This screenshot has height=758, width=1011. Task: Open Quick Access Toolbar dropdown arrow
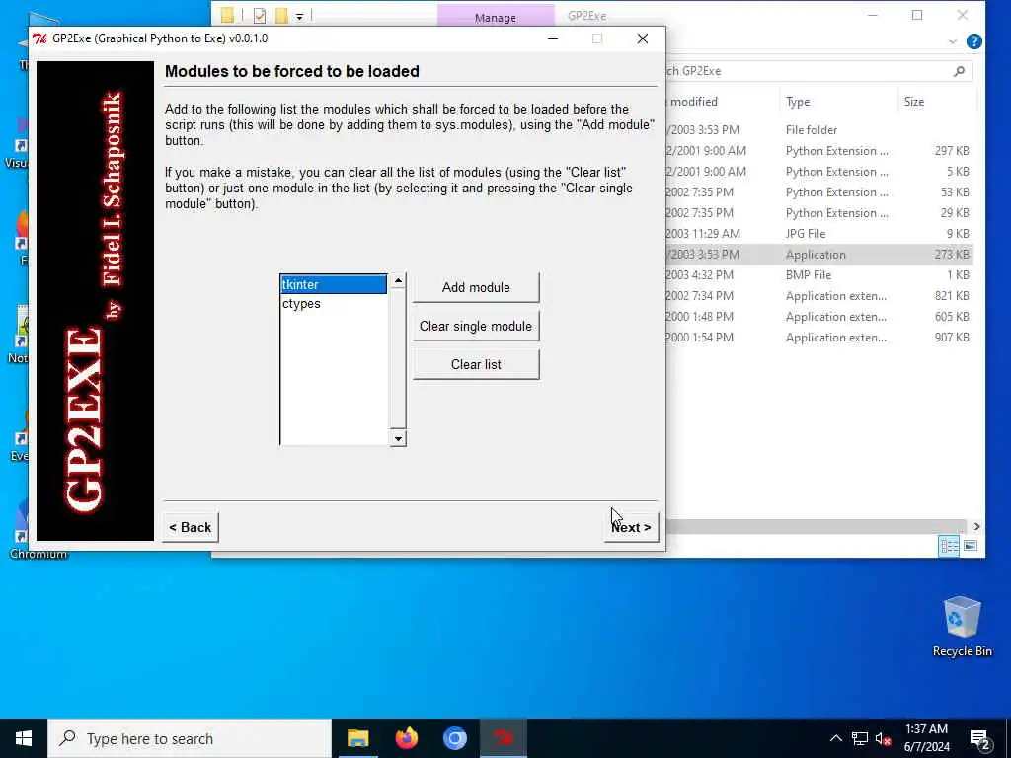(x=300, y=17)
